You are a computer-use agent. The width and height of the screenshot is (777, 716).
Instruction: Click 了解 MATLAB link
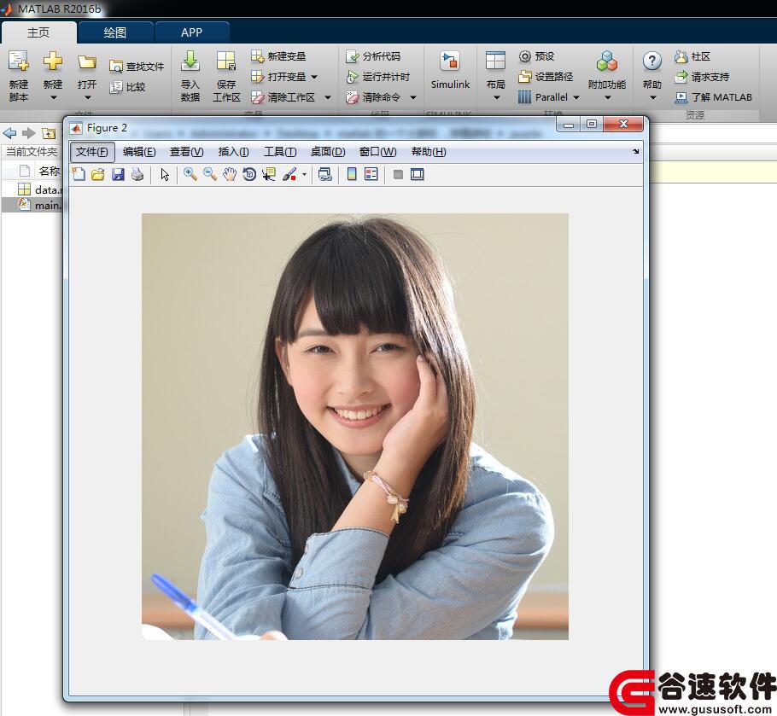(x=714, y=97)
